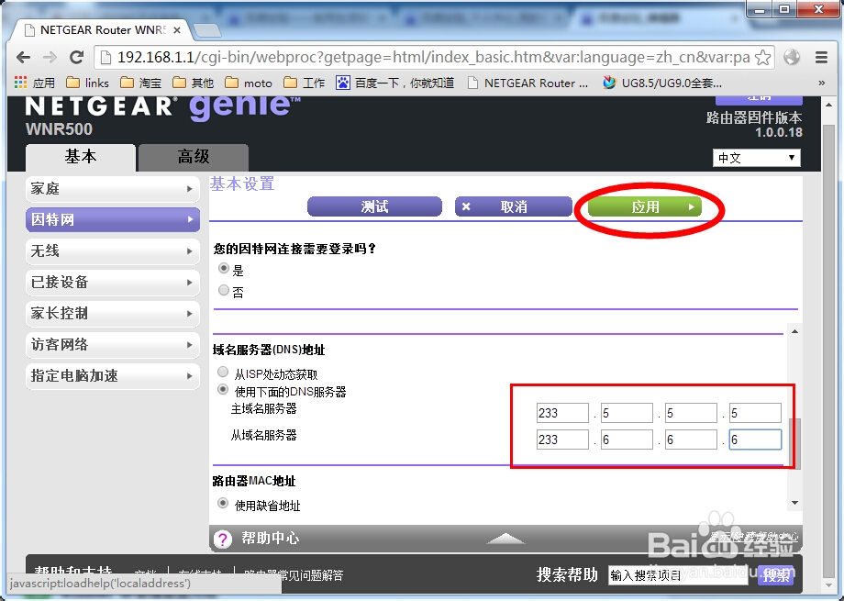Click the bookmark star in address bar
This screenshot has height=601, width=844.
click(x=762, y=56)
